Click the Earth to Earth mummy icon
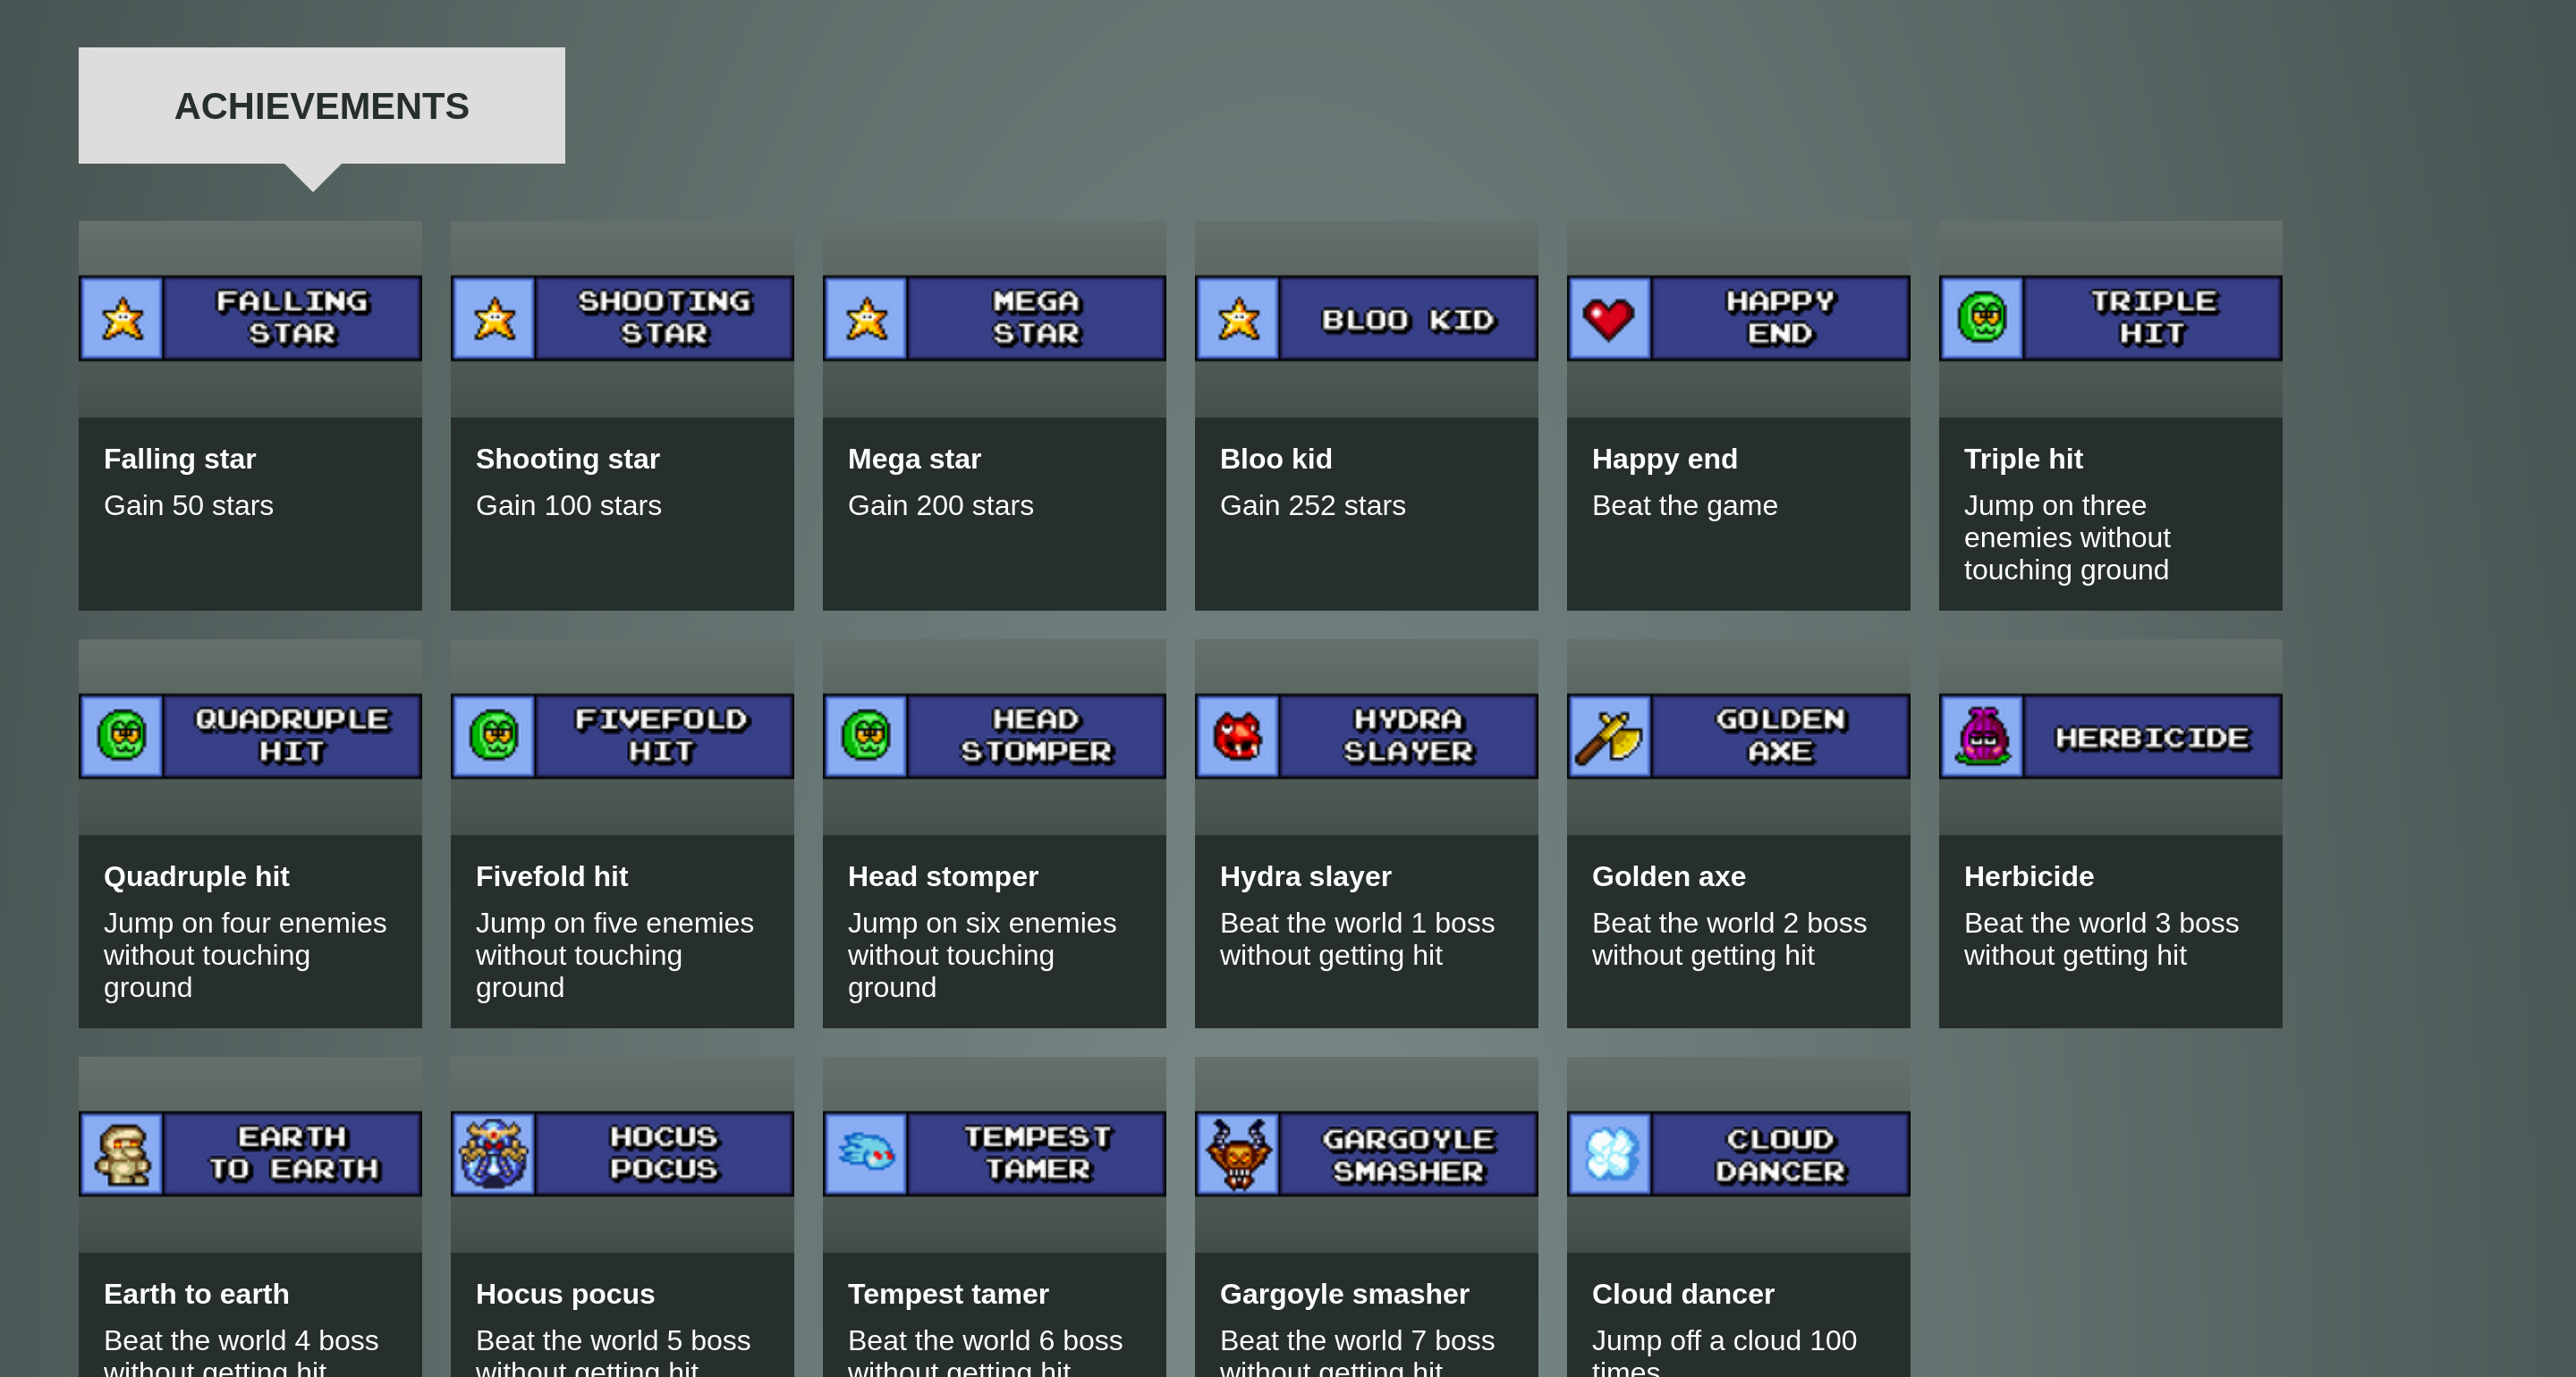The image size is (2576, 1377). pyautogui.click(x=122, y=1154)
